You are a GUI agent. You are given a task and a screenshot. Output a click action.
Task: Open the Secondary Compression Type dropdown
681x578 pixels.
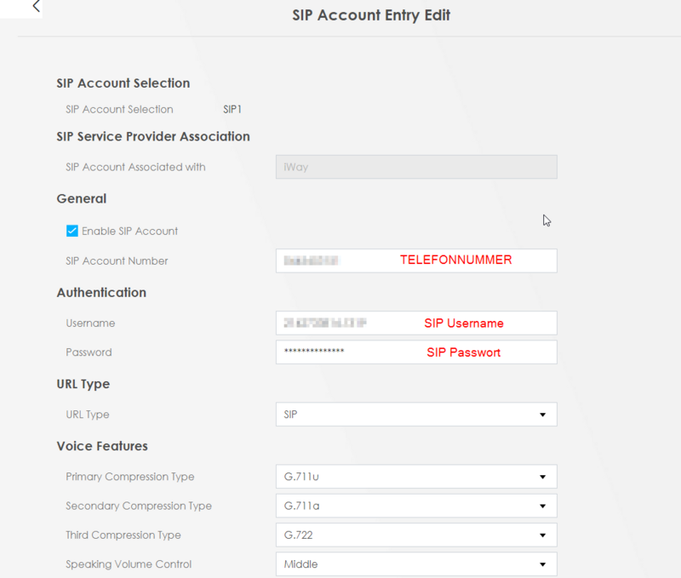click(416, 506)
